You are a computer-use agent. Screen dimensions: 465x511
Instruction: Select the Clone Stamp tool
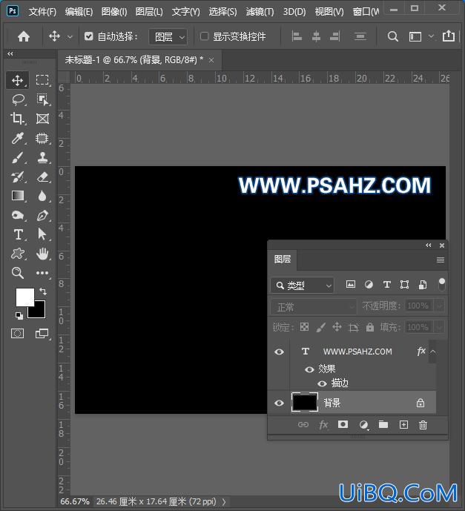click(42, 157)
